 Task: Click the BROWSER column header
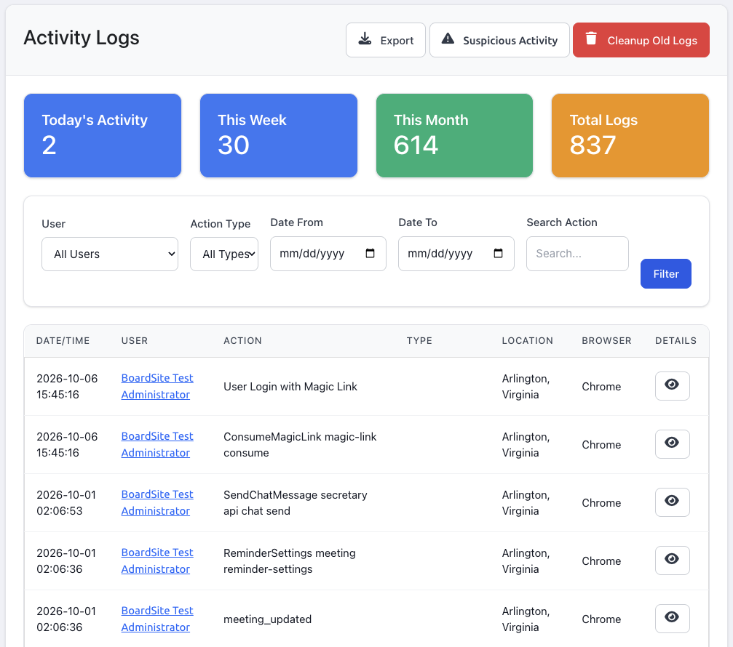[x=606, y=341]
